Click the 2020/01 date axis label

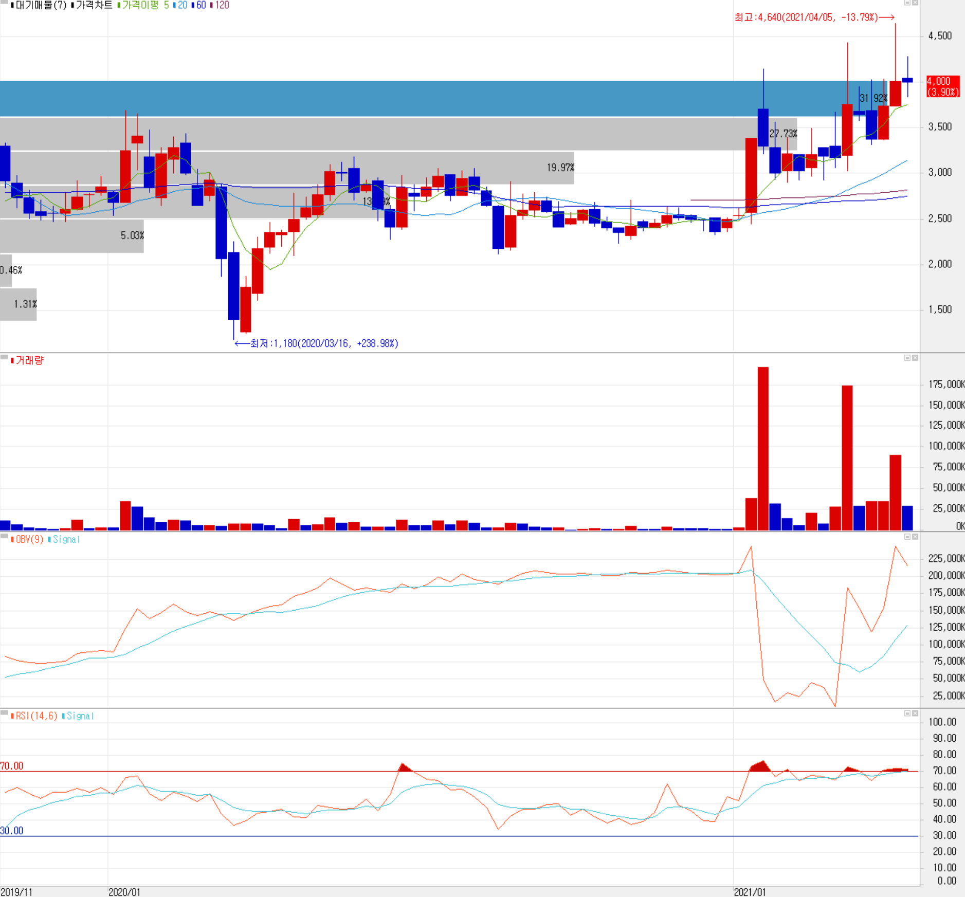pyautogui.click(x=124, y=892)
